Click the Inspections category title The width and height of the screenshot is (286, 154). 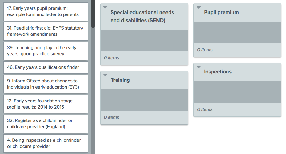coord(218,72)
